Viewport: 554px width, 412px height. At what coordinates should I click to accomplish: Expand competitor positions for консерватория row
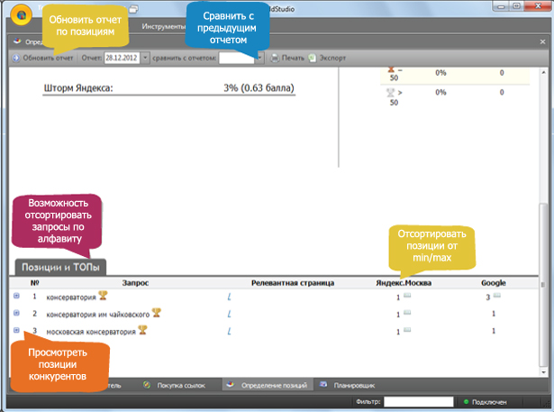(16, 296)
